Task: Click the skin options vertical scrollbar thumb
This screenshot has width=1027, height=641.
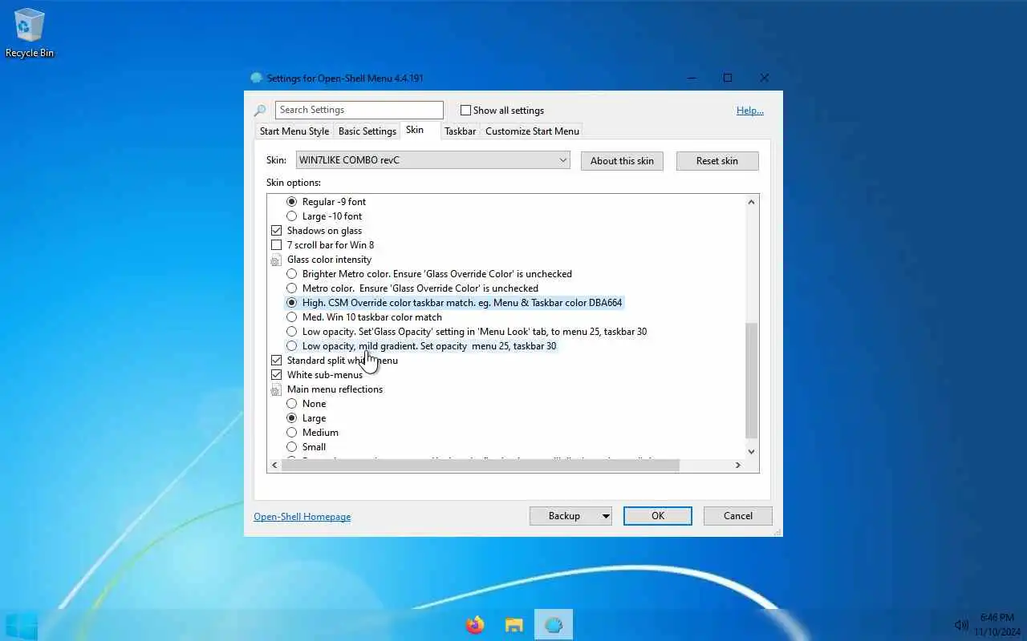Action: pos(752,381)
